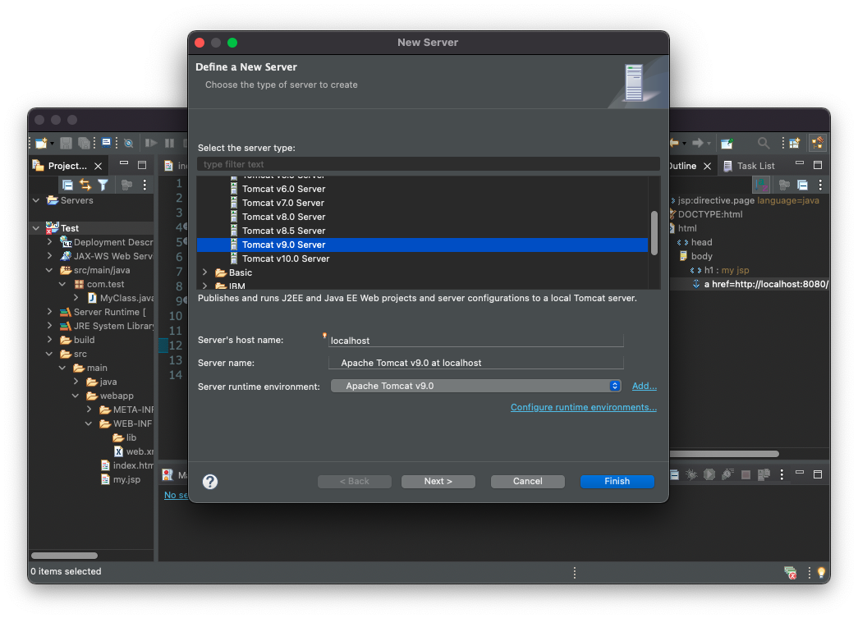Click the Next button
This screenshot has height=618, width=858.
(438, 481)
